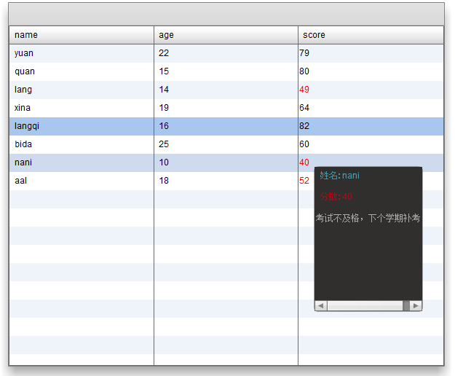Click tooltip message 考试不及格,下个学期补考
Image resolution: width=455 pixels, height=376 pixels.
tap(368, 218)
